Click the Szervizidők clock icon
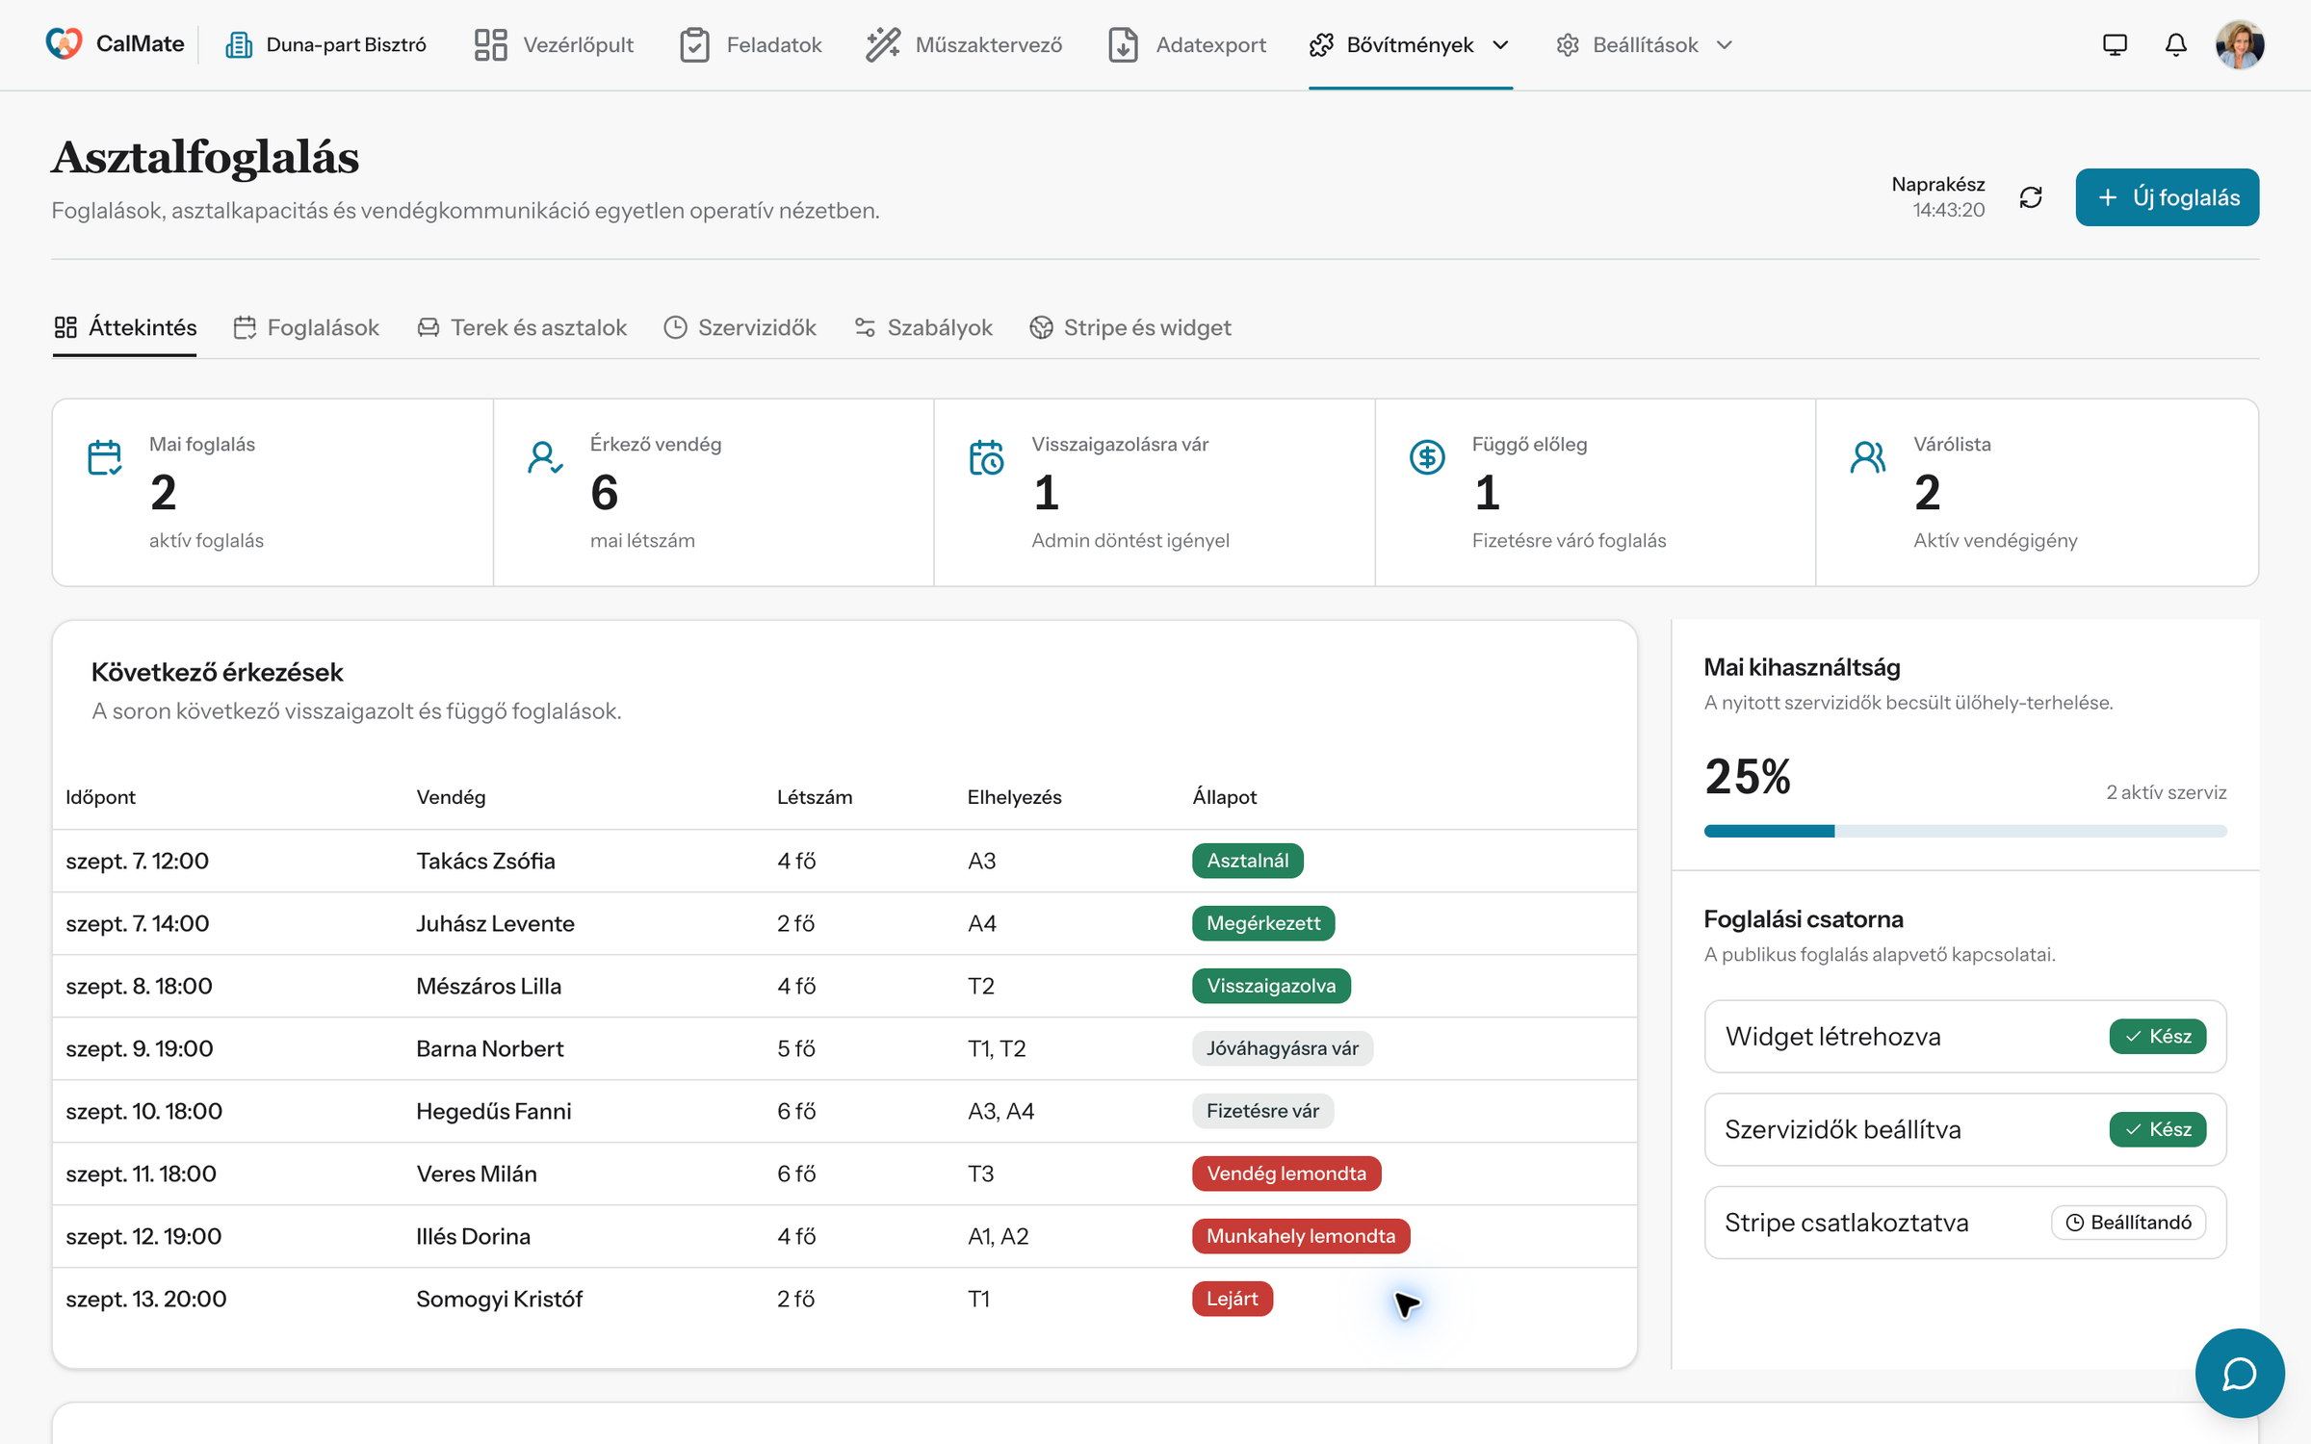Viewport: 2311px width, 1444px height. [676, 328]
